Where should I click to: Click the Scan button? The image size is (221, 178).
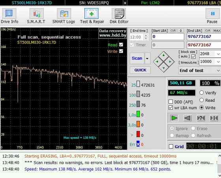coord(137,58)
